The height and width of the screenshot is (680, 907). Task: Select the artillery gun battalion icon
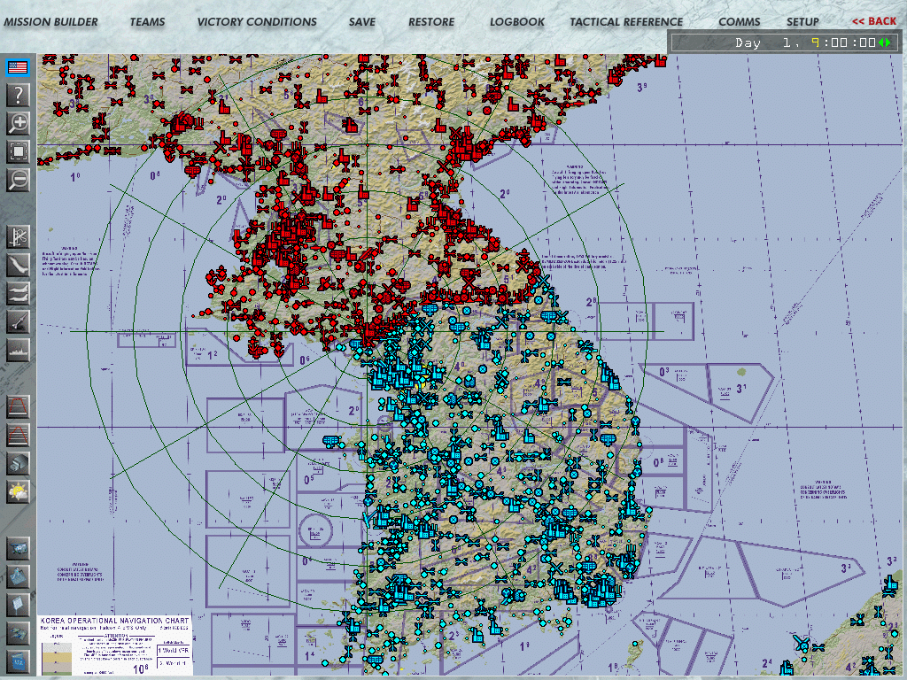click(18, 321)
